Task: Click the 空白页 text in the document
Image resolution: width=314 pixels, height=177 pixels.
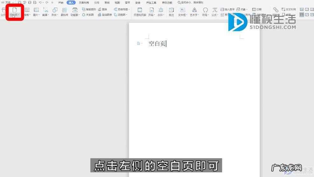Action: [x=157, y=44]
